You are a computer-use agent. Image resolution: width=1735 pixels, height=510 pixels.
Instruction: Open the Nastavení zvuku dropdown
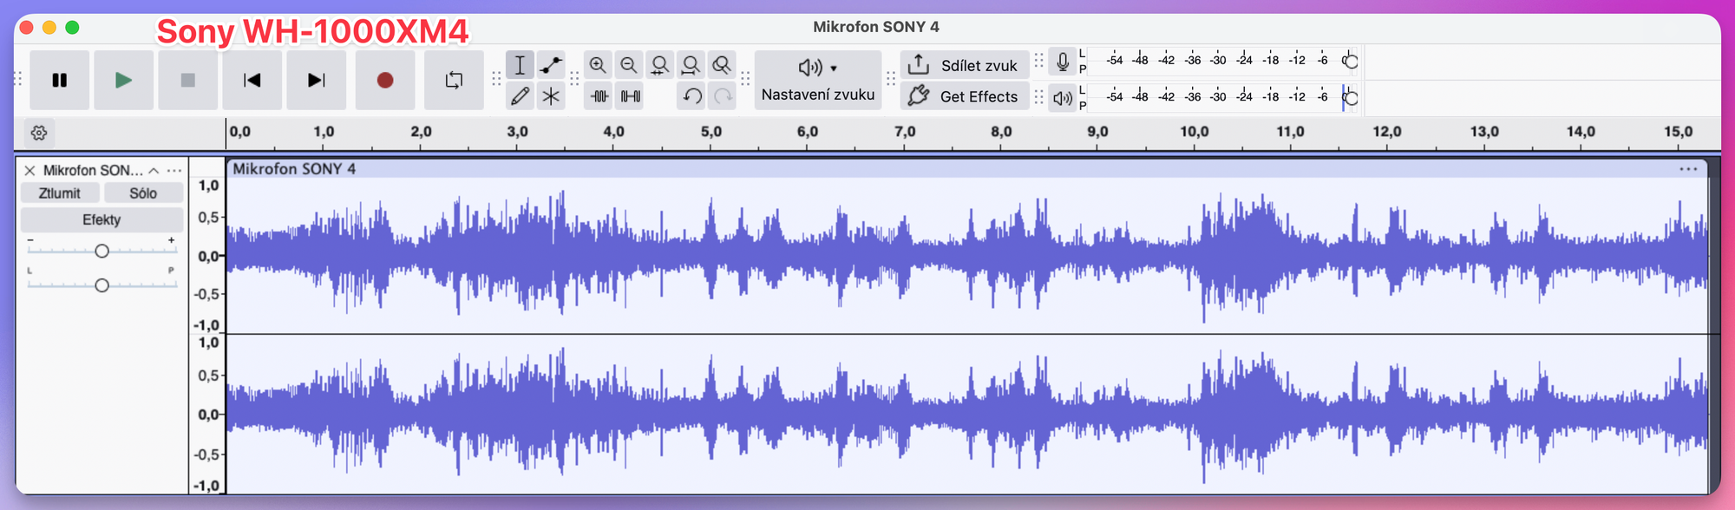pos(817,80)
